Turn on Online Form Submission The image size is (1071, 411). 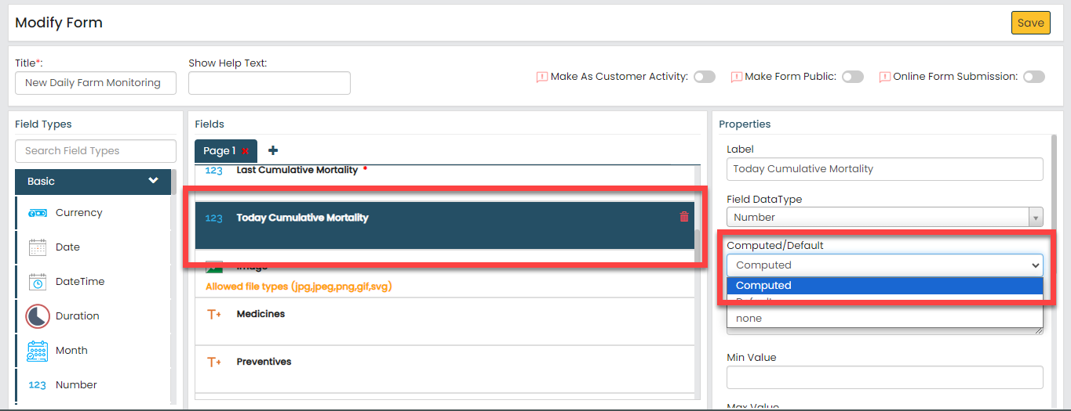tap(1033, 77)
